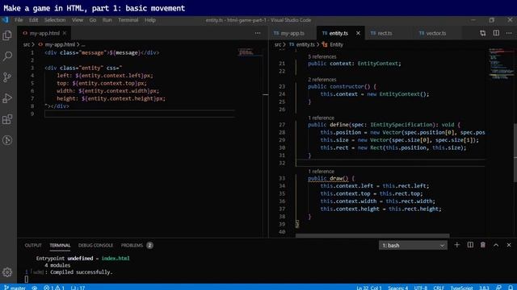Click Spaces: 4 indentation in status bar
The height and width of the screenshot is (290, 517).
(397, 288)
